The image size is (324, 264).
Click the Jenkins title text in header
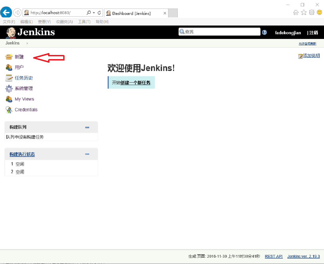(x=36, y=32)
